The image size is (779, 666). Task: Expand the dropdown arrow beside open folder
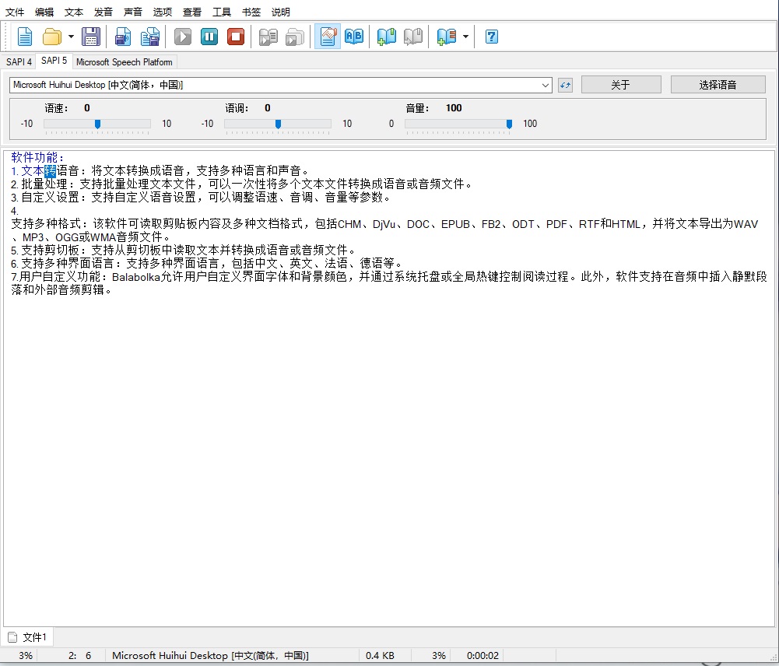click(x=71, y=37)
